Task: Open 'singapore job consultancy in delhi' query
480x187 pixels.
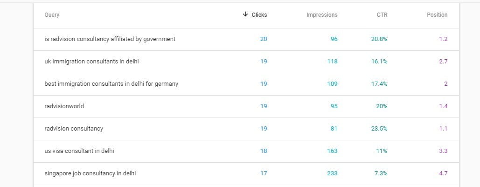Action: [x=90, y=173]
